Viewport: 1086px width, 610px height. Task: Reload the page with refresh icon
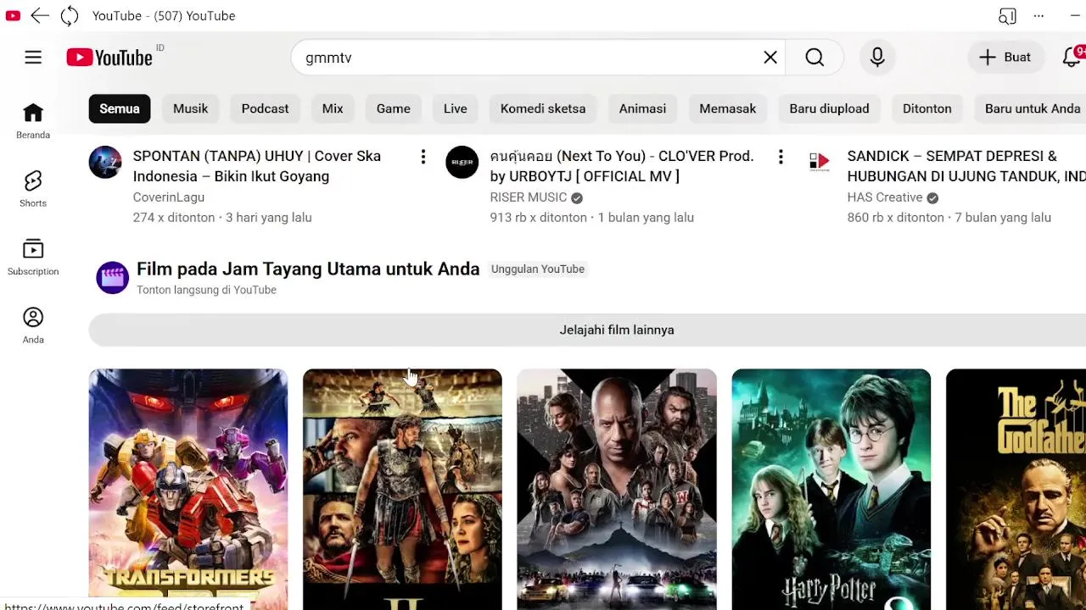click(70, 15)
